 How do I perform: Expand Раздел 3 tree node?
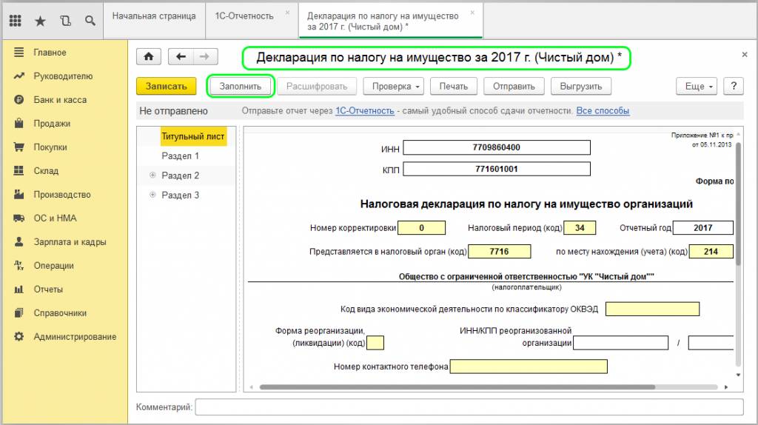tap(152, 195)
